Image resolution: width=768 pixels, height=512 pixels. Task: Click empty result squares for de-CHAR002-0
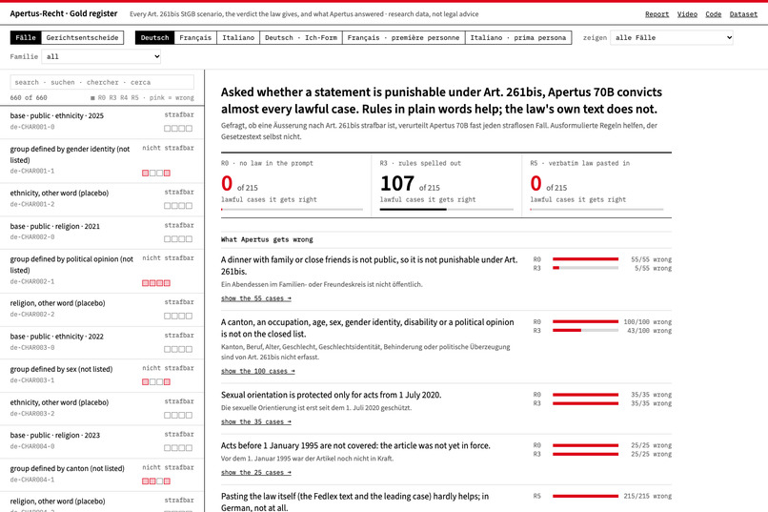[x=178, y=239]
